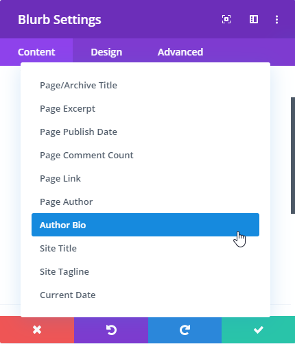Screen dimensions: 295x344
Task: Click the snap to sidebar layout icon
Action: [x=254, y=19]
